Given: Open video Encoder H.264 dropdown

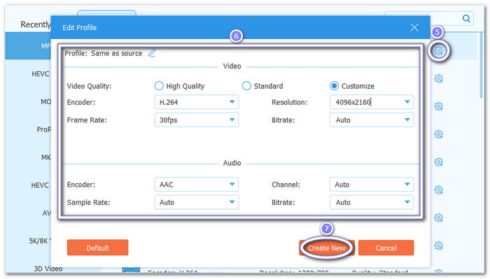Looking at the screenshot, I should coord(197,102).
